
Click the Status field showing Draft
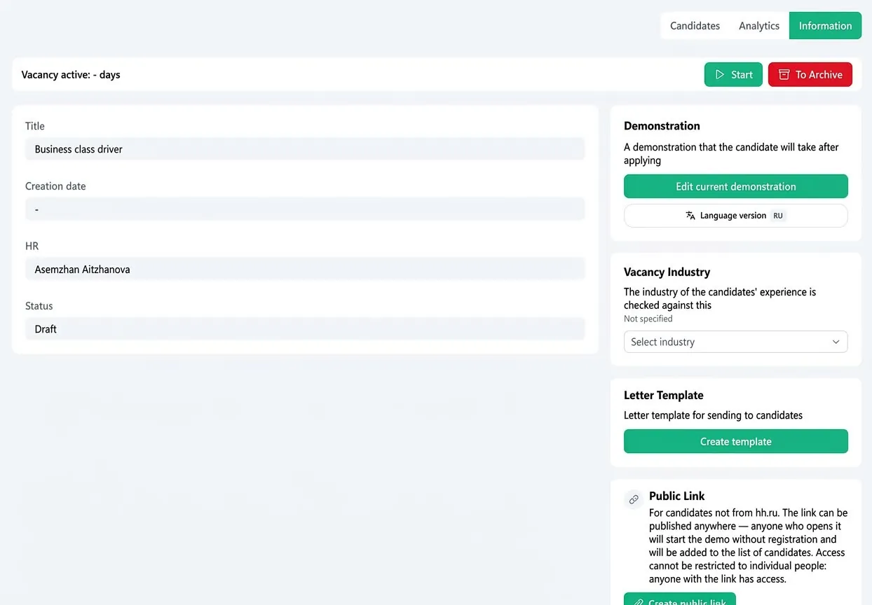coord(305,329)
